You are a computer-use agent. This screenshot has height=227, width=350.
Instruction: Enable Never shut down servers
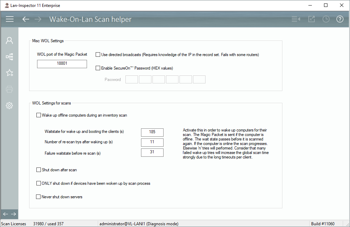[x=38, y=197]
